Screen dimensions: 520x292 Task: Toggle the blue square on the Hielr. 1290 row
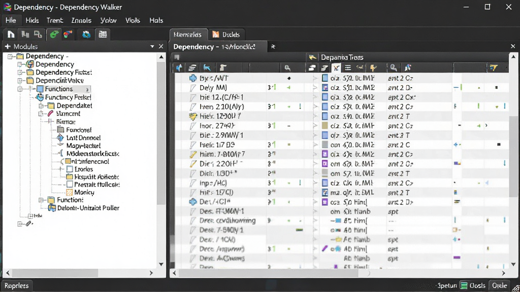[x=325, y=116]
